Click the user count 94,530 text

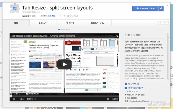69,16
